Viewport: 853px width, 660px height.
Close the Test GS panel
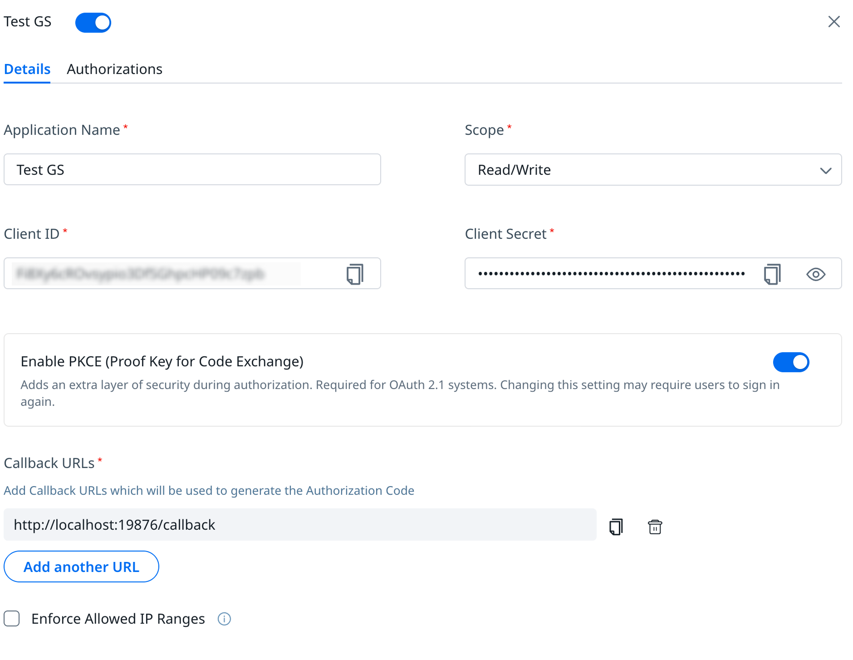(x=834, y=22)
